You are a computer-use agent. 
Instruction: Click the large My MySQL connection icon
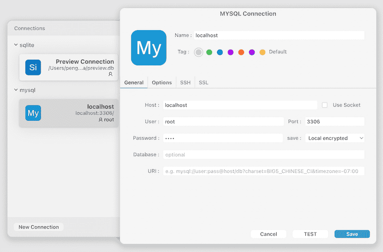[148, 48]
